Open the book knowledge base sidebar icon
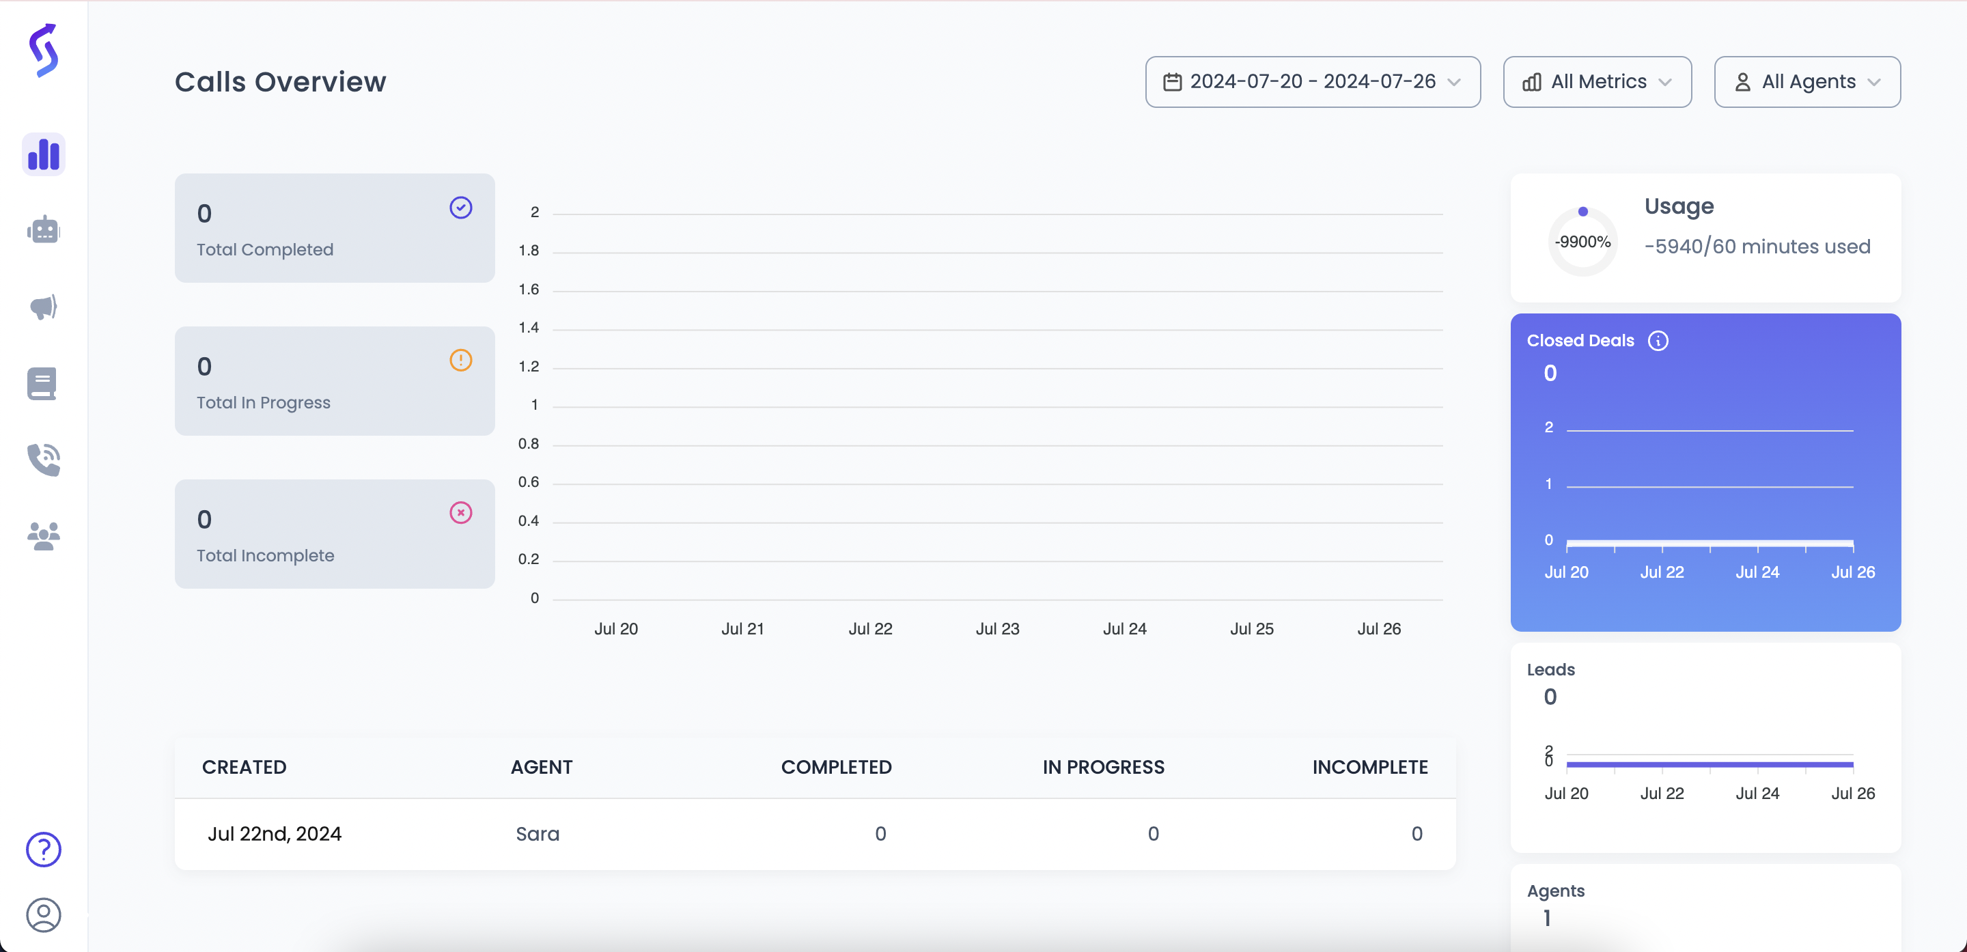 pyautogui.click(x=42, y=383)
